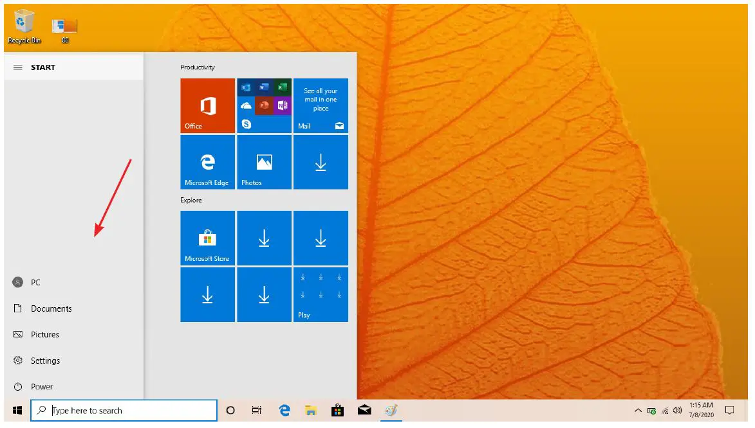The image size is (755, 428).
Task: Open the volume control in system tray
Action: [x=678, y=410]
